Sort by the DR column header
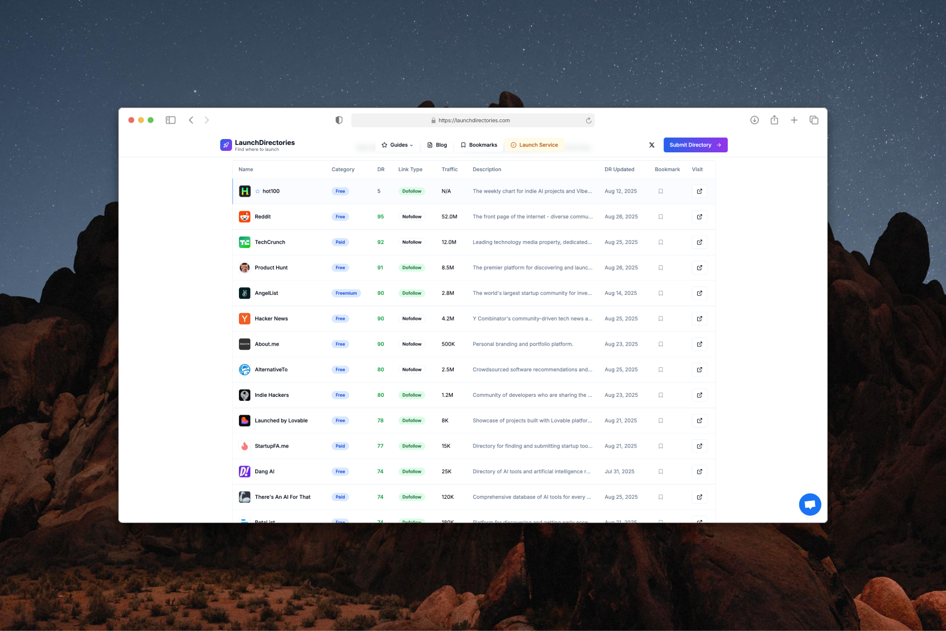 (380, 169)
